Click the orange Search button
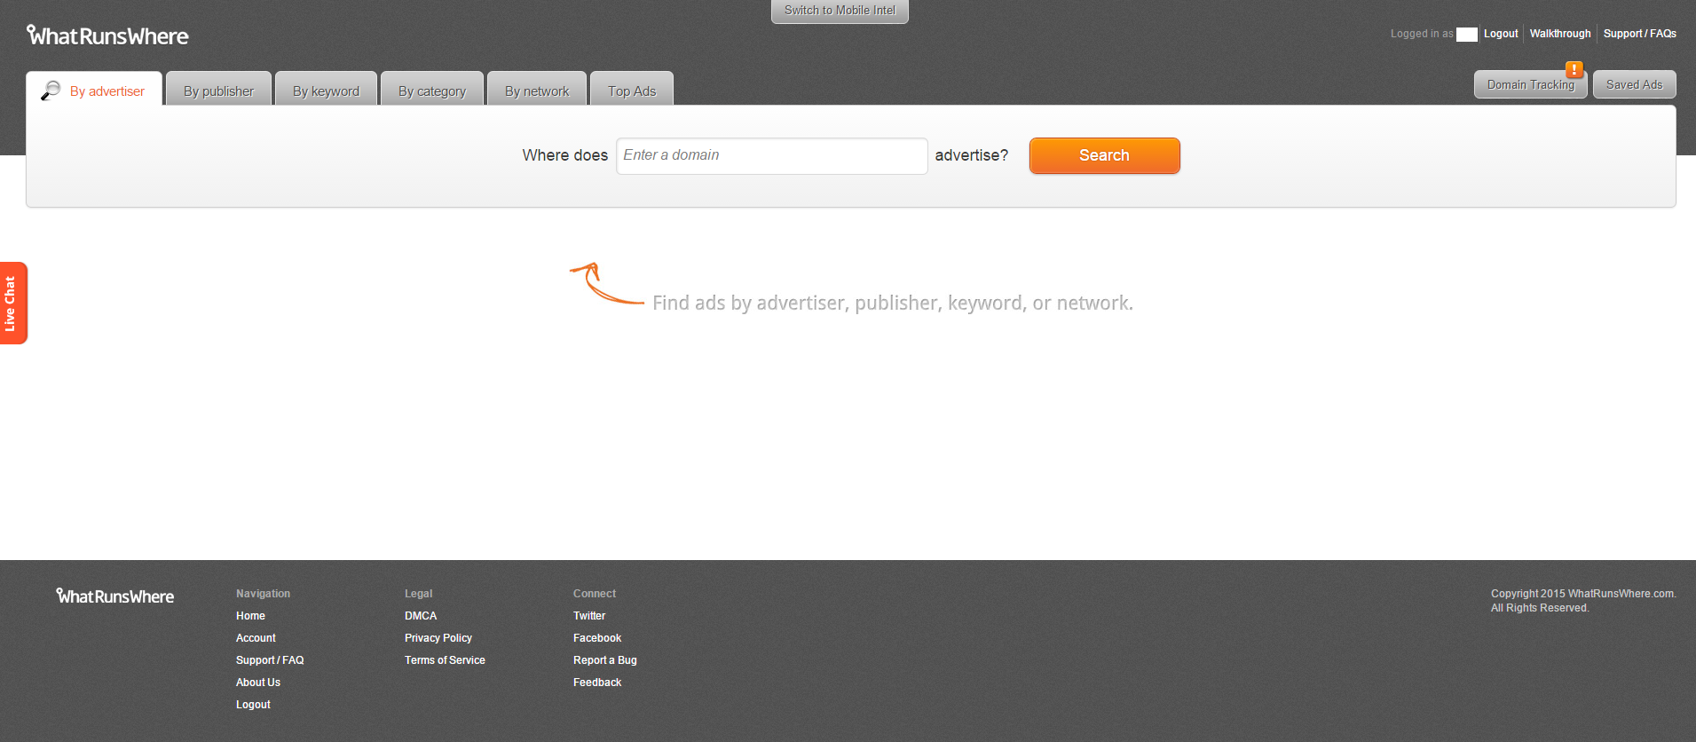The height and width of the screenshot is (742, 1696). [1104, 155]
